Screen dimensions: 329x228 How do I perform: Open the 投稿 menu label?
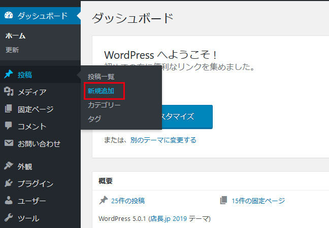(x=25, y=75)
